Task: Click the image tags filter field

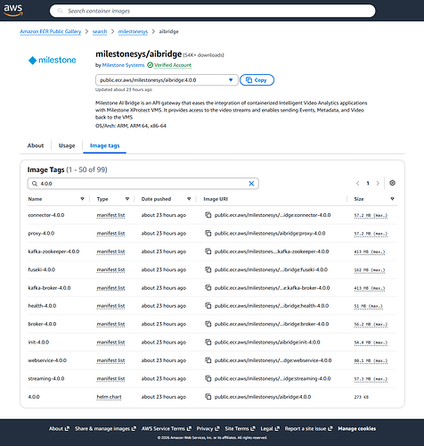Action: point(143,184)
